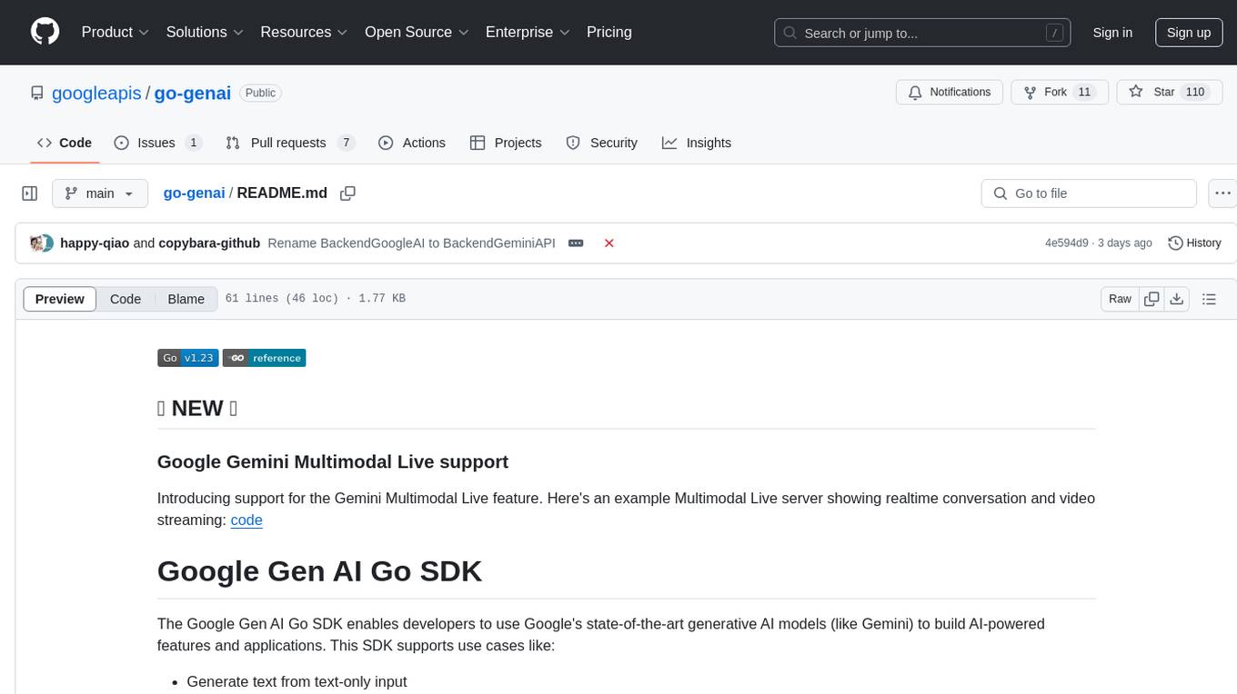Switch to the Blame view
Image resolution: width=1237 pixels, height=694 pixels.
186,299
